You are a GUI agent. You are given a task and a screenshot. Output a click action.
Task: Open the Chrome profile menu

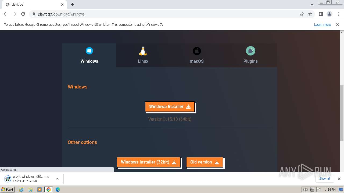(x=329, y=14)
